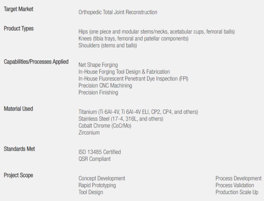Select the Precision Finishing entry
Screen dimensions: 264x201
(x=98, y=92)
